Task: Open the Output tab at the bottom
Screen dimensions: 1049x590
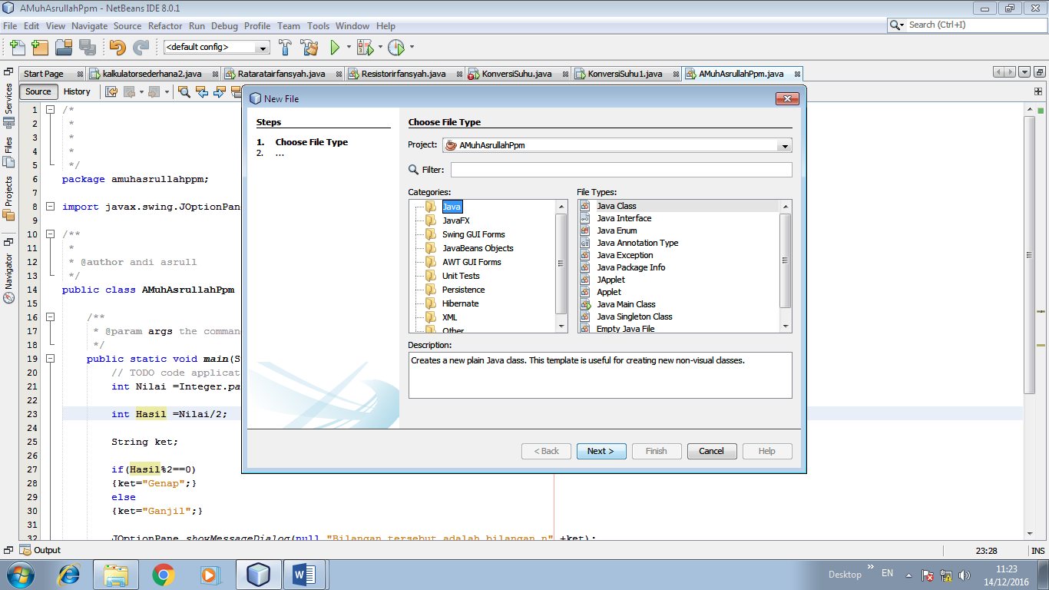Action: click(x=41, y=550)
